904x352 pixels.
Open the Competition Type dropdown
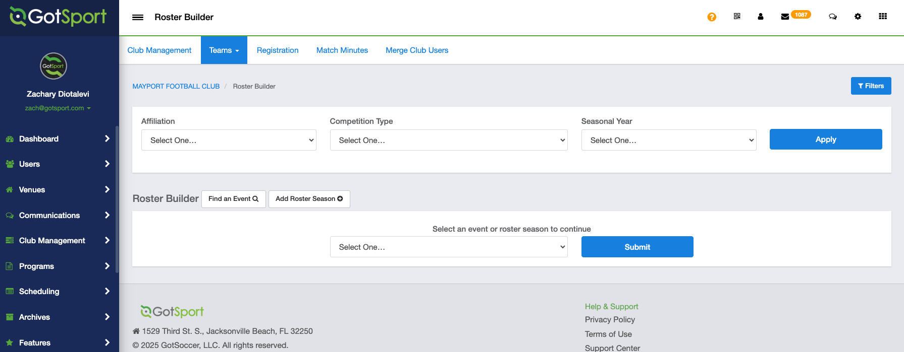pos(449,140)
